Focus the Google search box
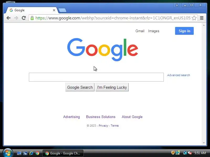This screenshot has height=157, width=210. [96, 77]
